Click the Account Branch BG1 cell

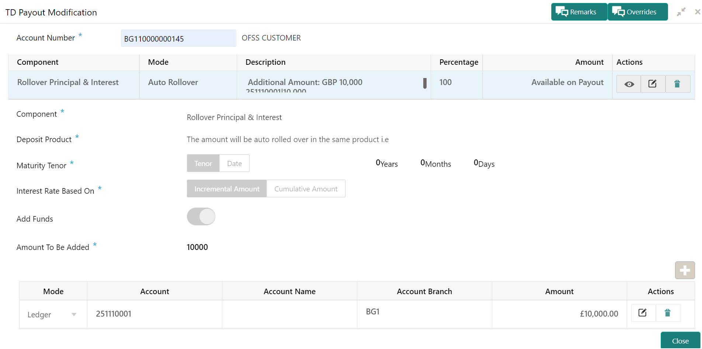pos(424,312)
